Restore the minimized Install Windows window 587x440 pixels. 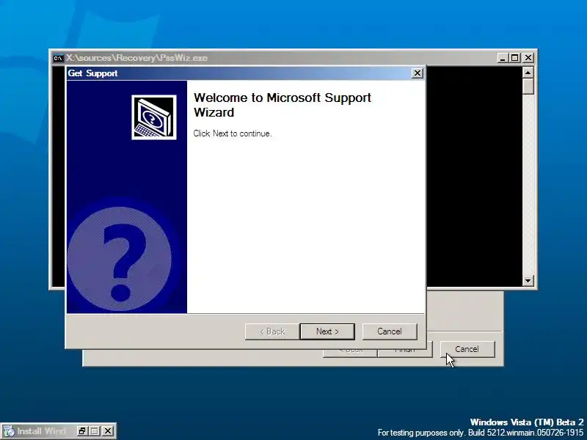coord(82,431)
